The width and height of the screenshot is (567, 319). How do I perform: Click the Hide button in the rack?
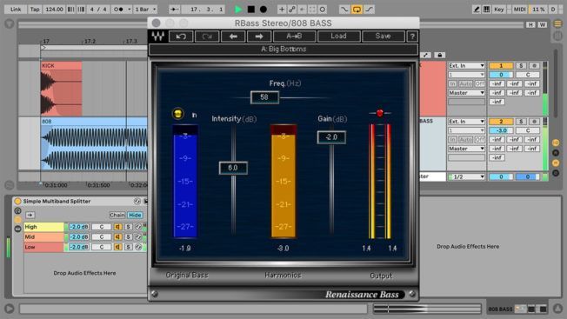click(x=135, y=215)
